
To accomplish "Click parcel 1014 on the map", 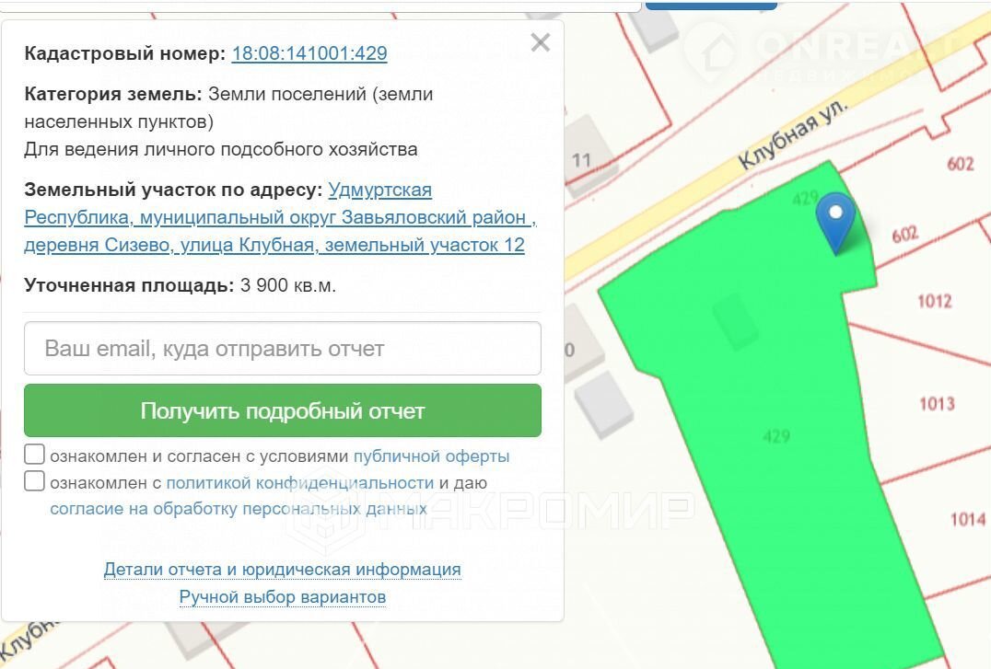I will pyautogui.click(x=966, y=520).
